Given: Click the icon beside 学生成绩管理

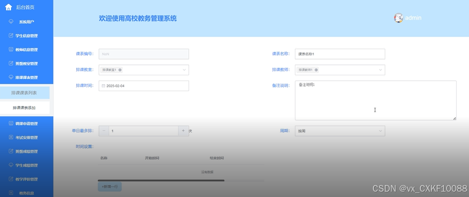Looking at the screenshot, I should 11,165.
